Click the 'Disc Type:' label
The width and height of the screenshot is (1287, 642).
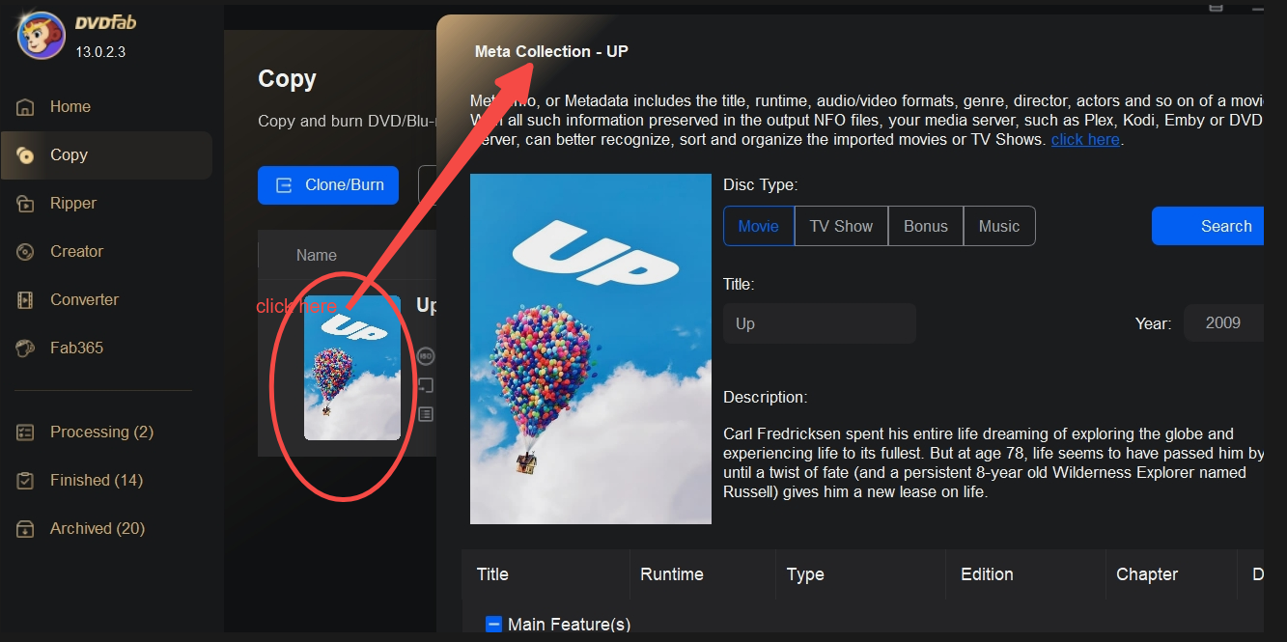pyautogui.click(x=761, y=185)
